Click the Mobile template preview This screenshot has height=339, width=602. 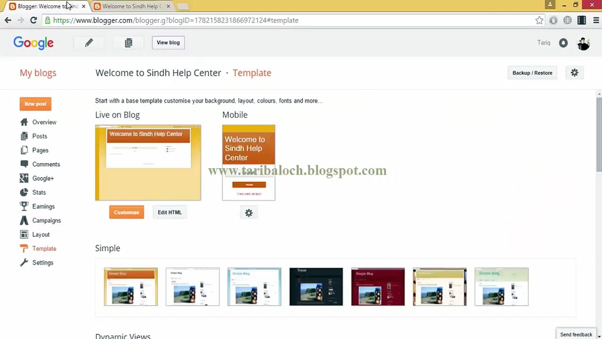point(249,162)
